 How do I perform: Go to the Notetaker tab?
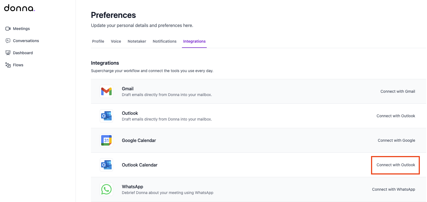pyautogui.click(x=137, y=41)
